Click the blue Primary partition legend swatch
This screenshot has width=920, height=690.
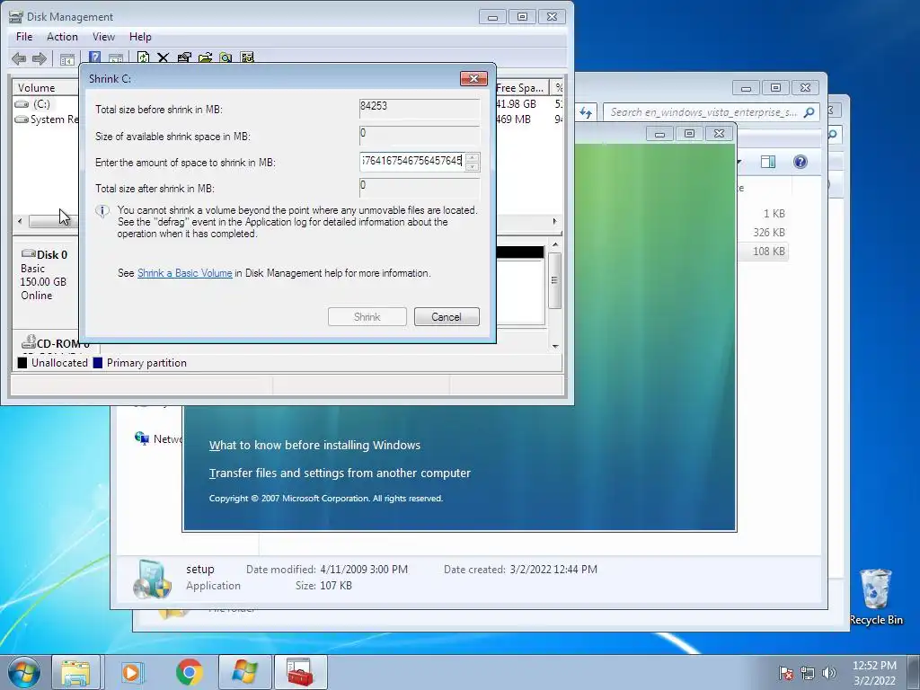click(97, 363)
